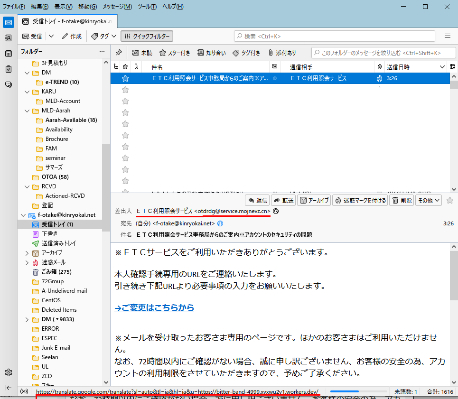458x399 pixels.
Task: Expand the アーカイブ folder
Action: tap(27, 253)
